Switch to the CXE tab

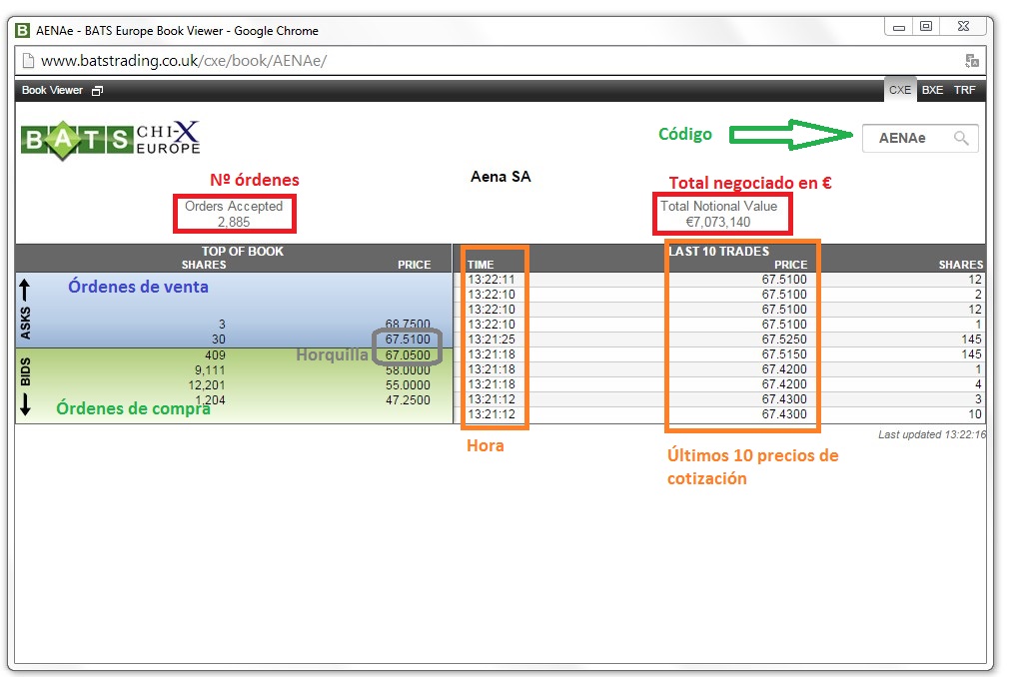tap(900, 90)
